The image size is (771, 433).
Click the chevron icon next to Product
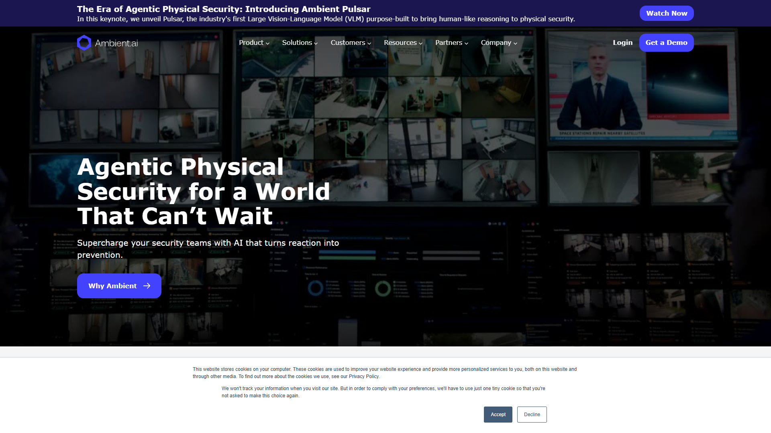tap(267, 43)
